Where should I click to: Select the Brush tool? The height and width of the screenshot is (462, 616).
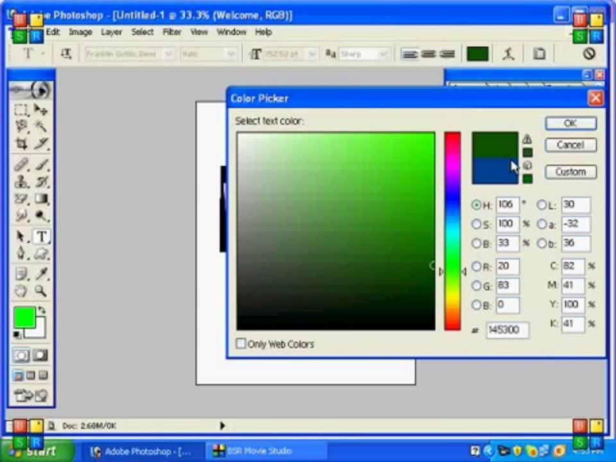[x=41, y=164]
